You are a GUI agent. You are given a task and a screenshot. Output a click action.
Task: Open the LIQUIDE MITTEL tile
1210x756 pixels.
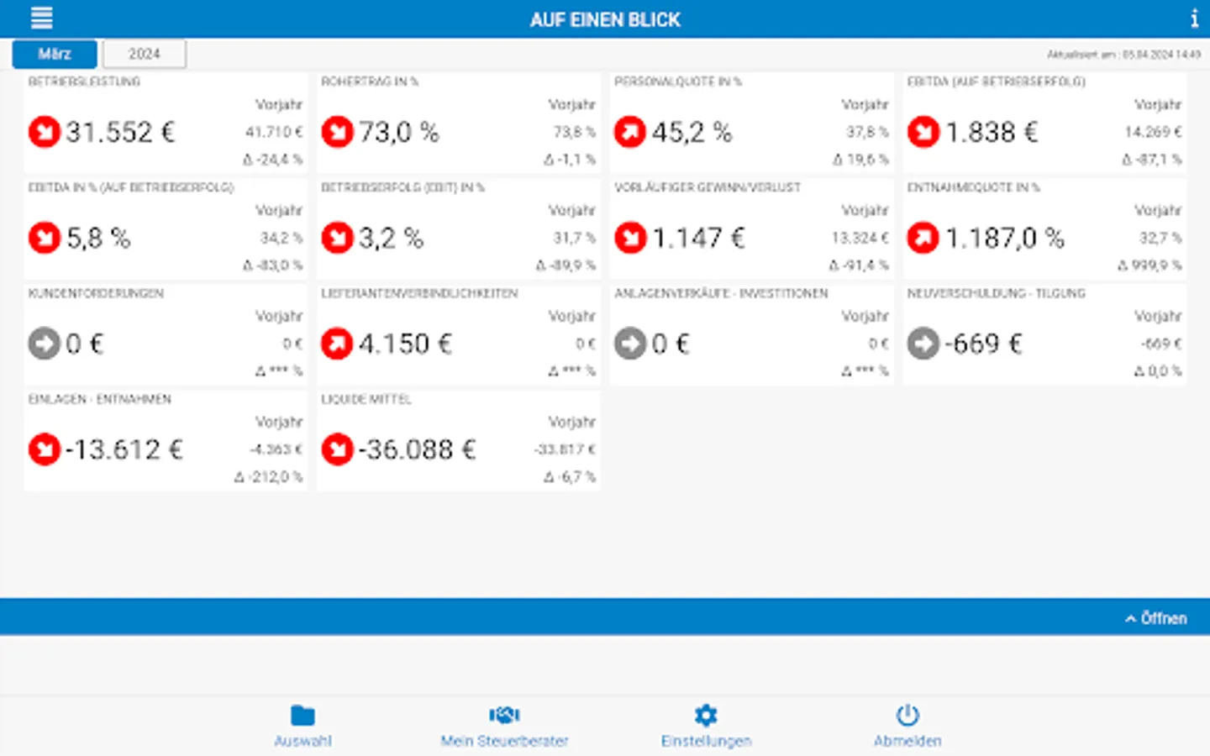[x=458, y=438]
